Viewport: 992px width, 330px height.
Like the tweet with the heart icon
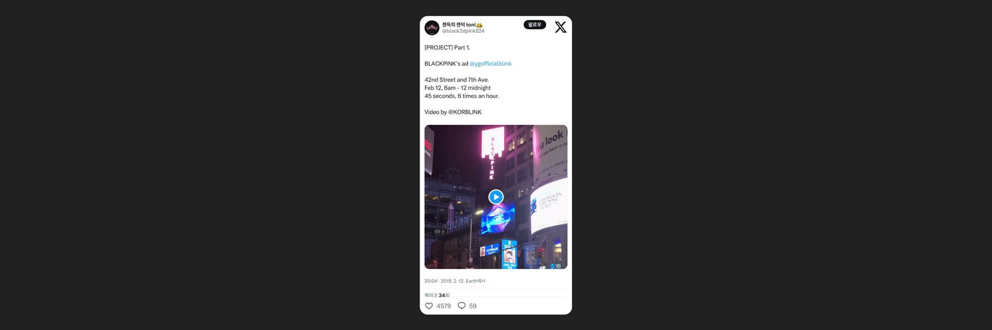pos(429,306)
